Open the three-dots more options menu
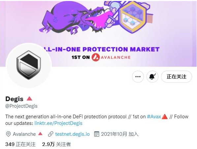Screen dimensions: 197x149 138,77
